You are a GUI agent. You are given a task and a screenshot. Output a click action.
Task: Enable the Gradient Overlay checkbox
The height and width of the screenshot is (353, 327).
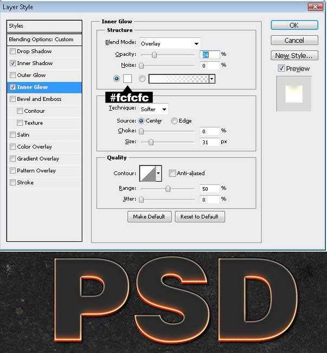[x=12, y=159]
